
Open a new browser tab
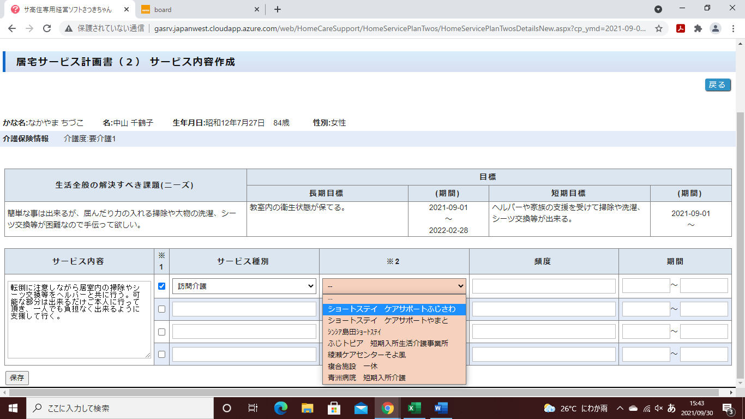(x=278, y=9)
